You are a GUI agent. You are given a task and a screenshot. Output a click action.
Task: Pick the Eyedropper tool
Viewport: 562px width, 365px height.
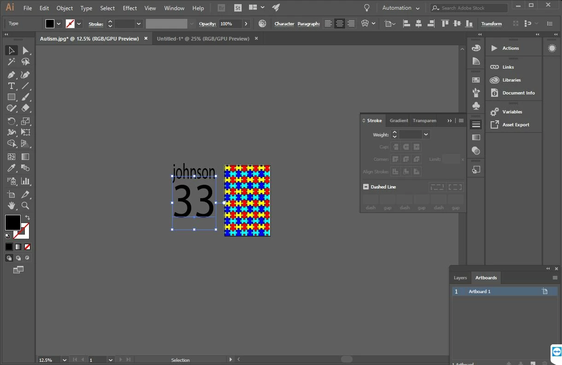(x=12, y=168)
